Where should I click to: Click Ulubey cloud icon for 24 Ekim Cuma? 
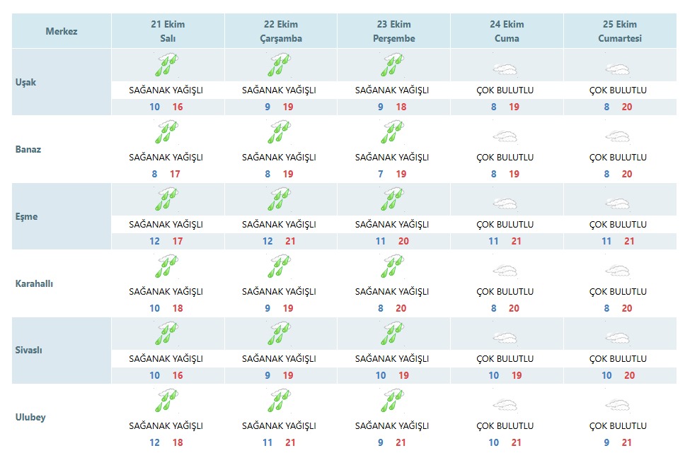point(505,405)
